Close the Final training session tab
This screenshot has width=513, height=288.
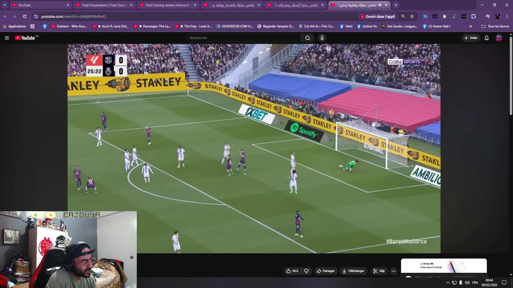point(195,5)
